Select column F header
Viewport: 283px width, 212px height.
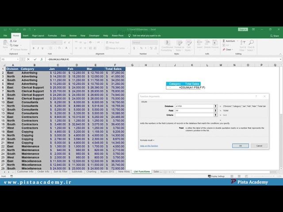point(115,65)
